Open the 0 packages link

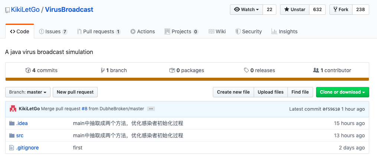point(187,70)
